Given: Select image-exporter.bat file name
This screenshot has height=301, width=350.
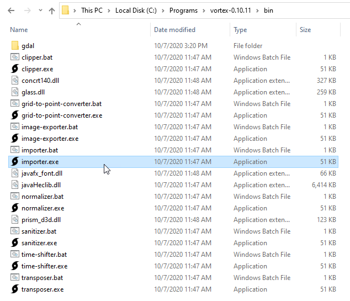Looking at the screenshot, I should pyautogui.click(x=50, y=127).
